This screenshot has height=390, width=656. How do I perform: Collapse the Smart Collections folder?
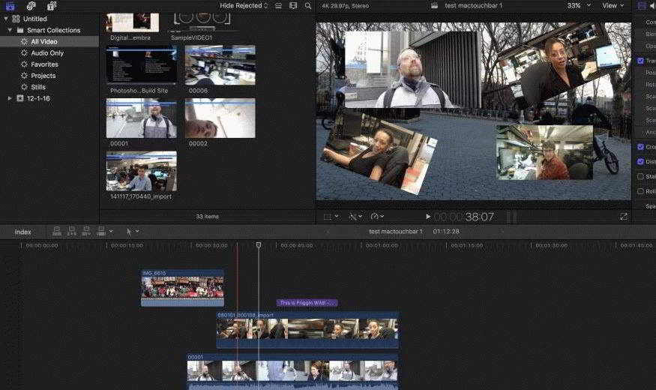(x=10, y=31)
